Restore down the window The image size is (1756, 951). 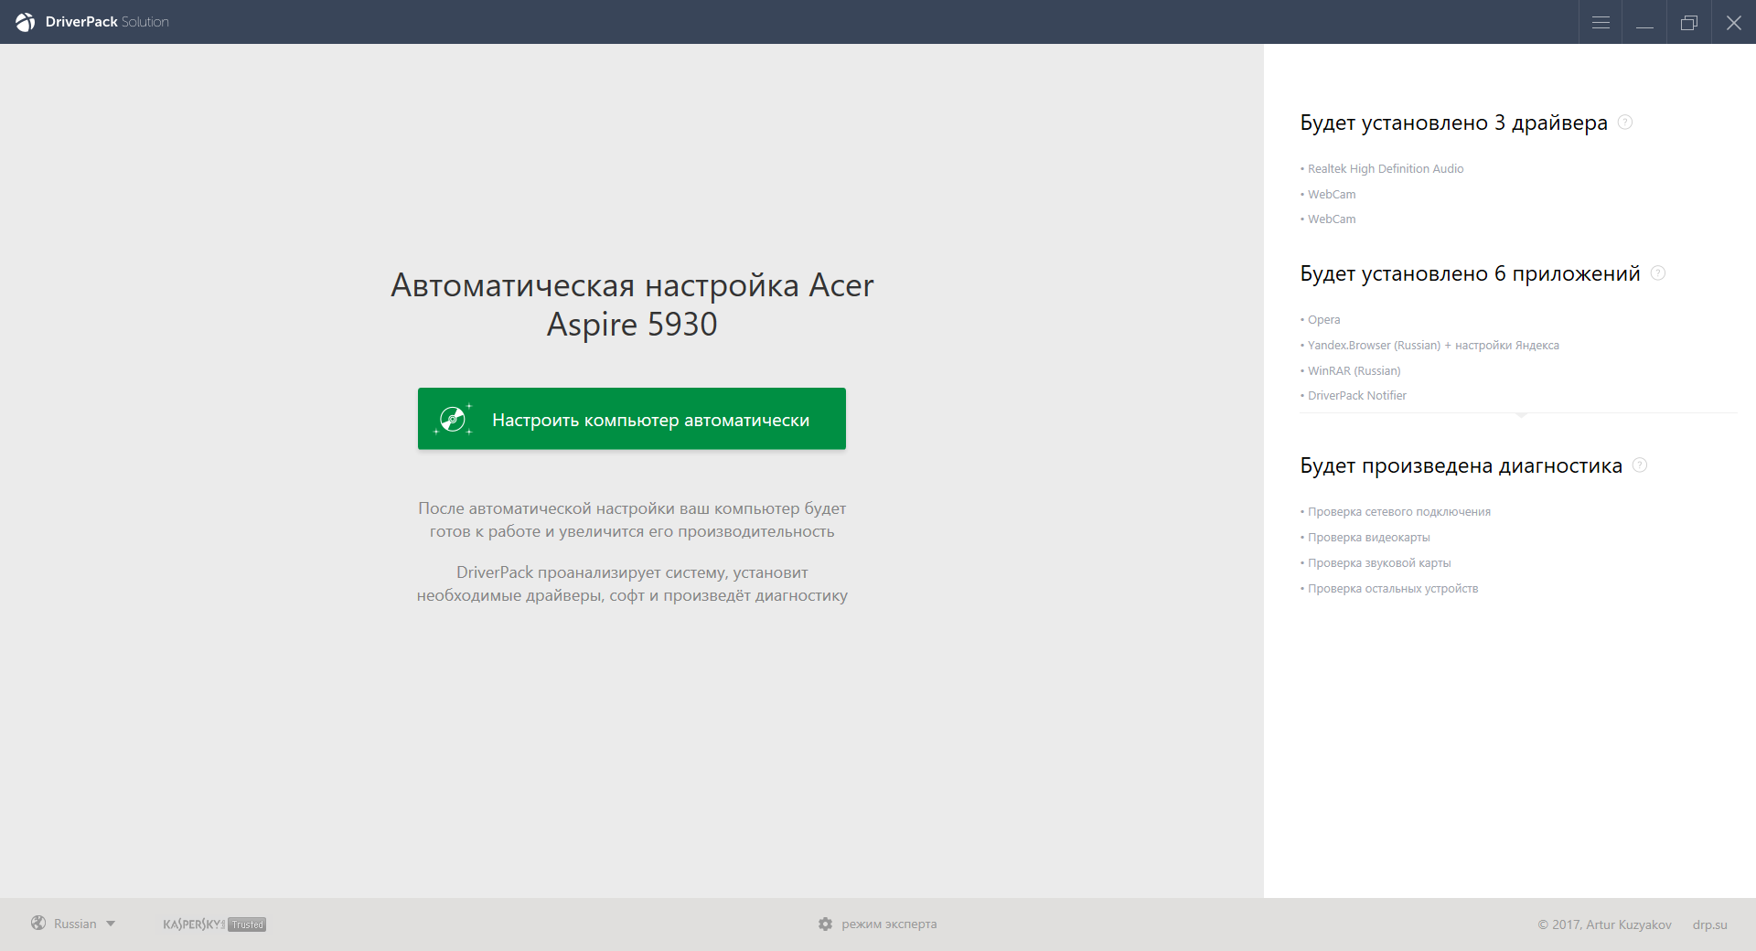point(1688,22)
